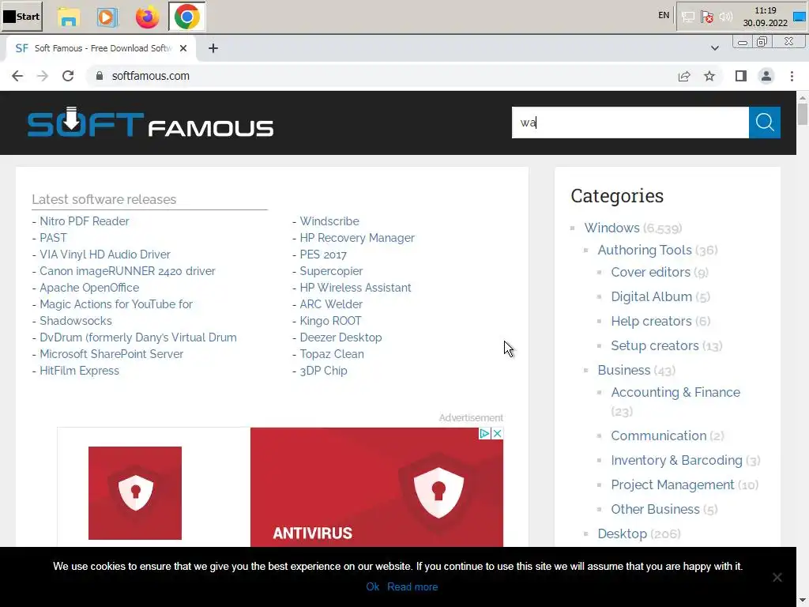The width and height of the screenshot is (809, 607).
Task: Launch File Explorer from taskbar
Action: pos(68,17)
